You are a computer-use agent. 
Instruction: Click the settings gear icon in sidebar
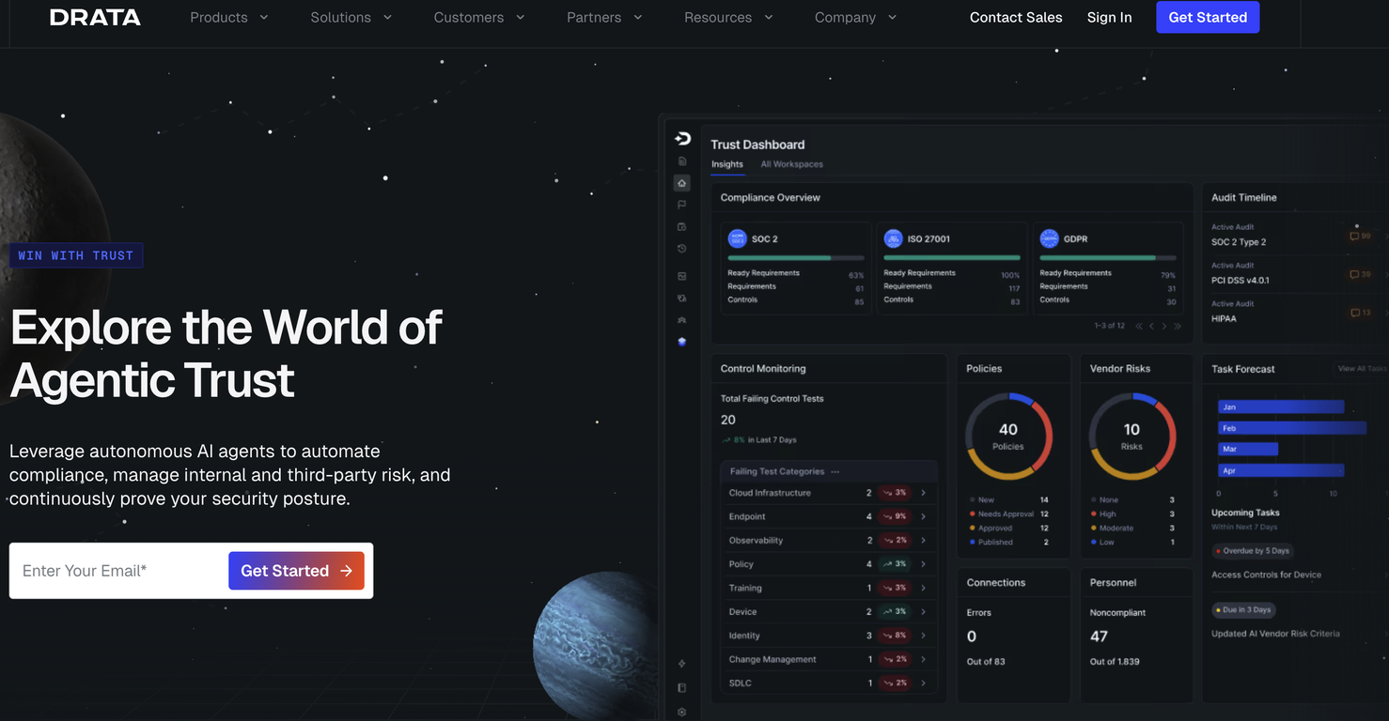point(682,712)
